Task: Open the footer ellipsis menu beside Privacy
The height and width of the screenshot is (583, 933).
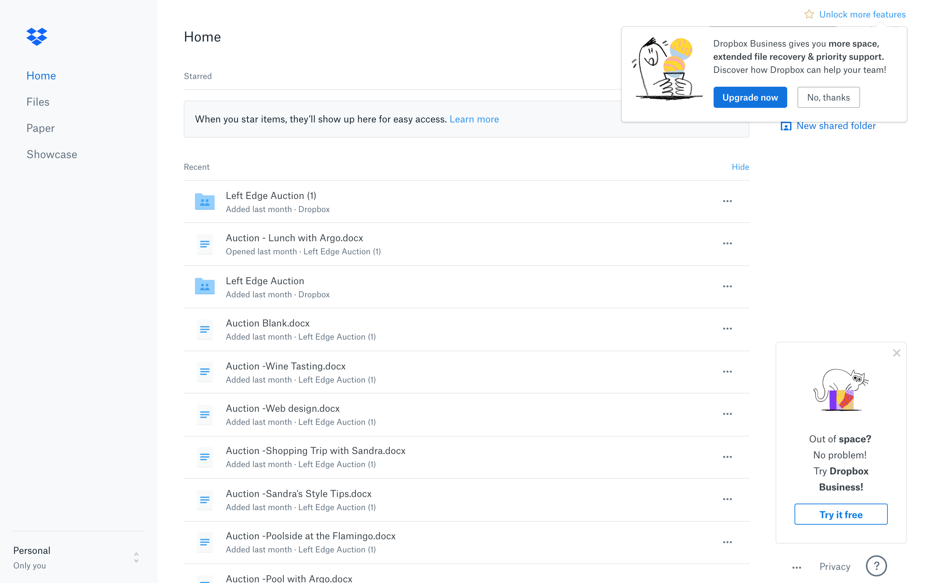Action: tap(797, 568)
